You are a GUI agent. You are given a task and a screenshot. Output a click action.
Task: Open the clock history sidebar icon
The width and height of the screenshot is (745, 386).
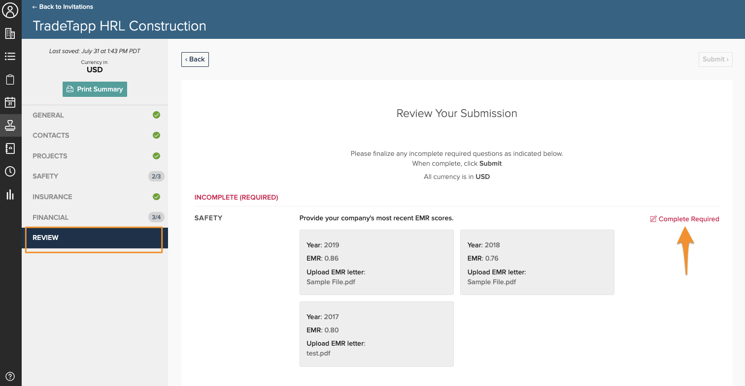pos(10,172)
